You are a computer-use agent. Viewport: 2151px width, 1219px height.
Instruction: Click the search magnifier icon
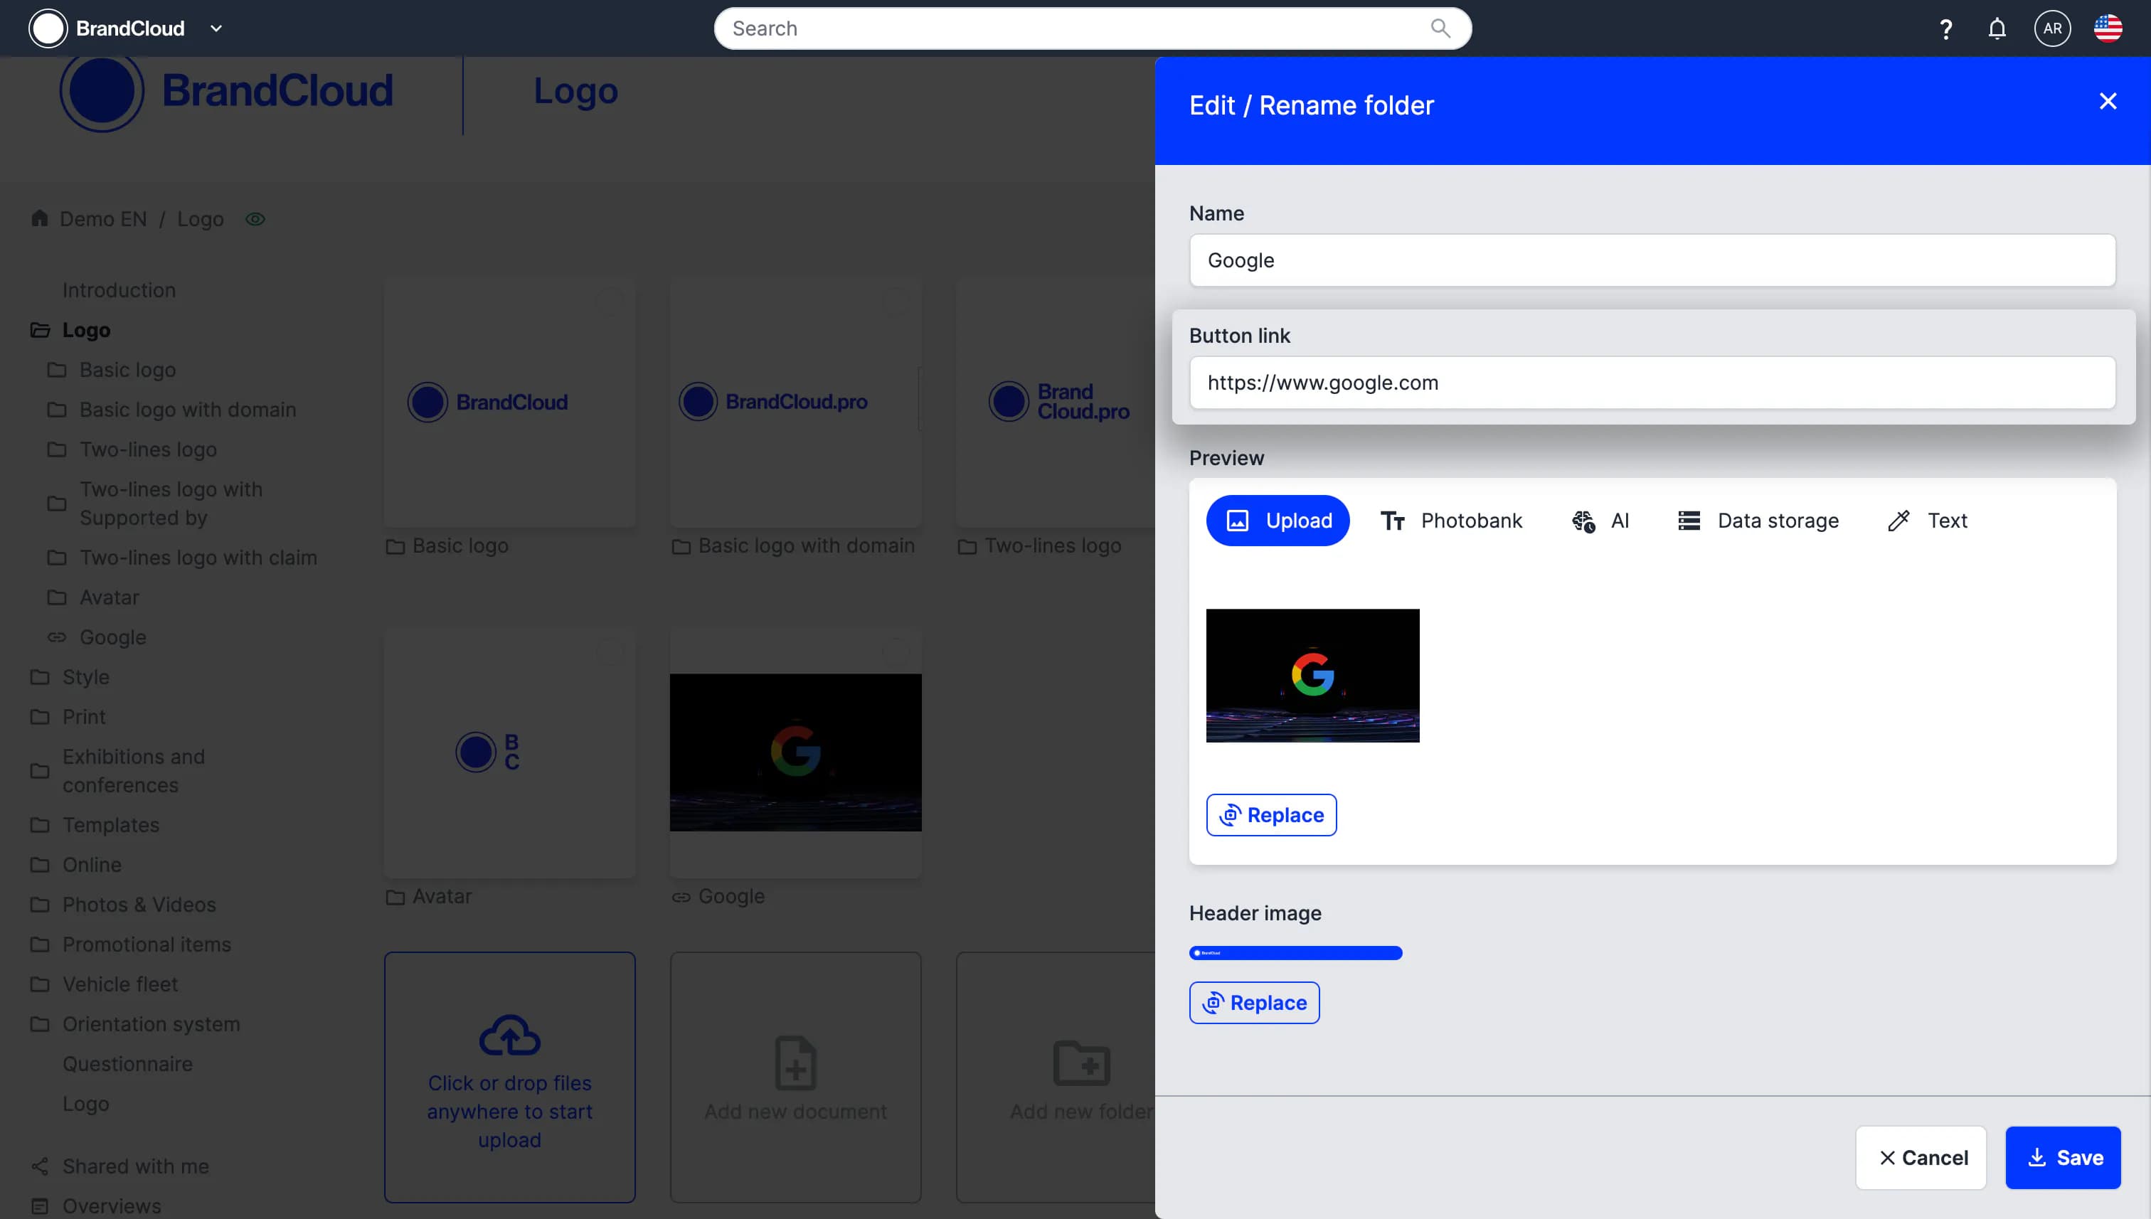[1440, 28]
